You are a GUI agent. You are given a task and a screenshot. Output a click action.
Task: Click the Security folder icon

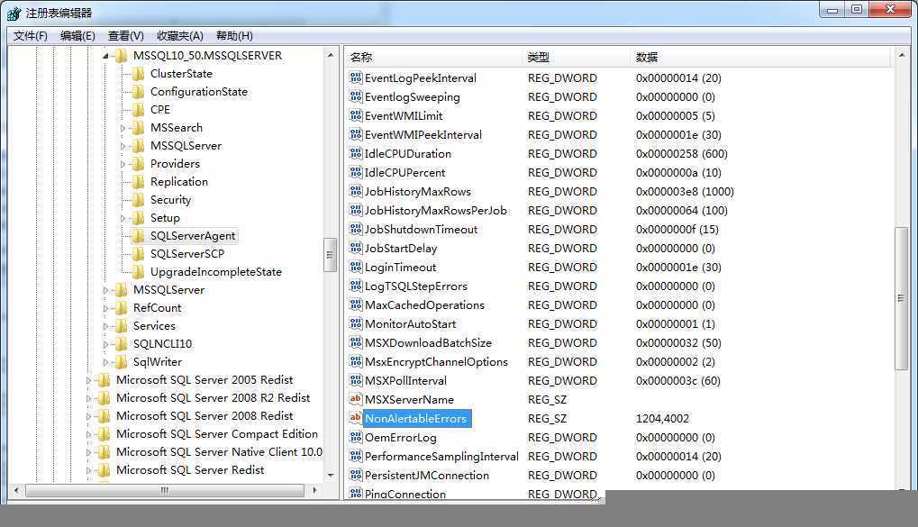[x=139, y=200]
